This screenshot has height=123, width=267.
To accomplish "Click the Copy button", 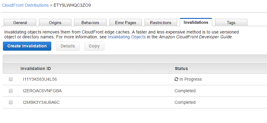I will (94, 46).
